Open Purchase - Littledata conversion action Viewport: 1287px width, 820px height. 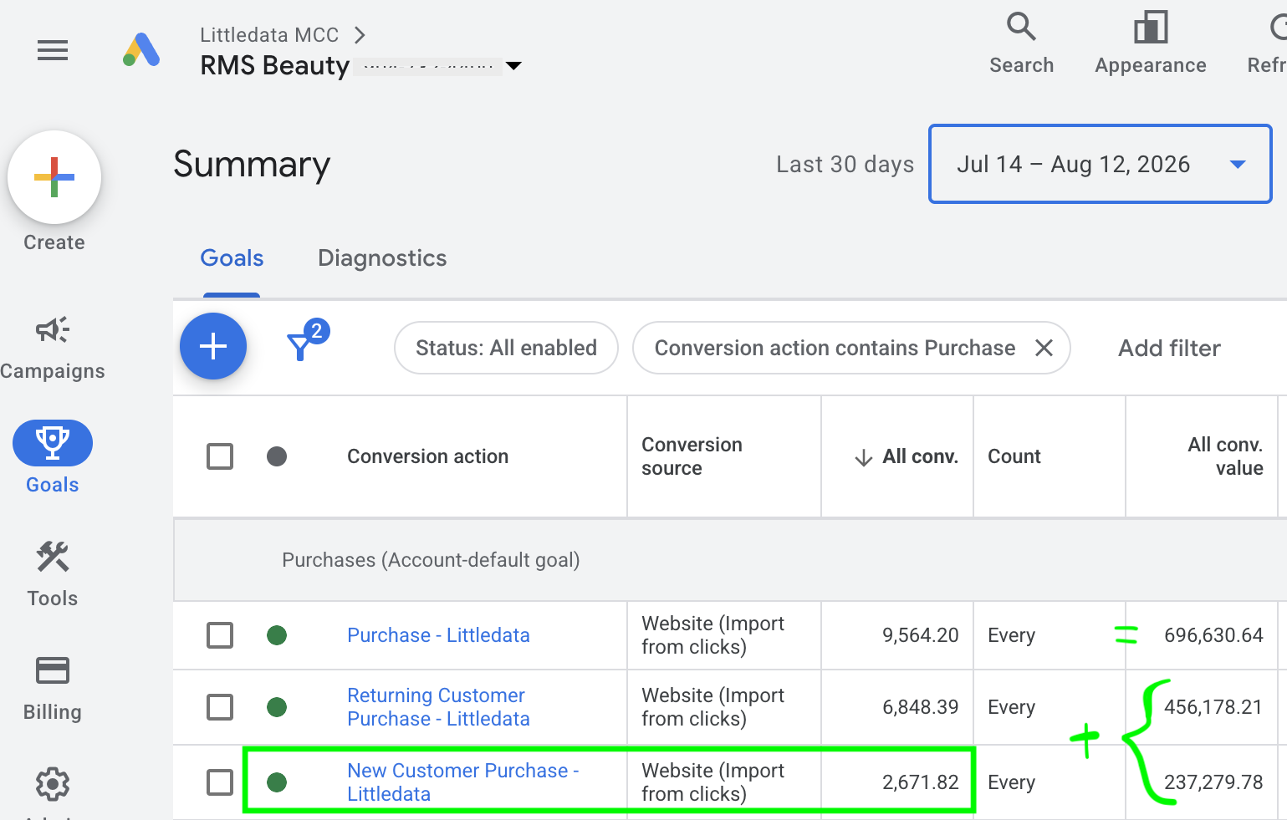coord(438,635)
